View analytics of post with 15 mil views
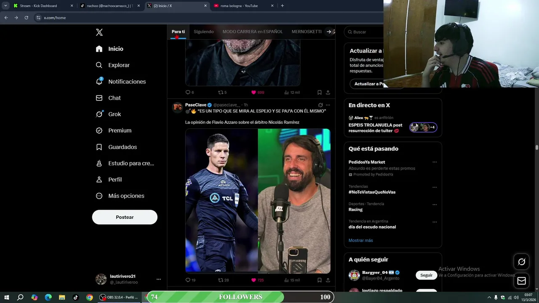The height and width of the screenshot is (303, 539). [292, 280]
